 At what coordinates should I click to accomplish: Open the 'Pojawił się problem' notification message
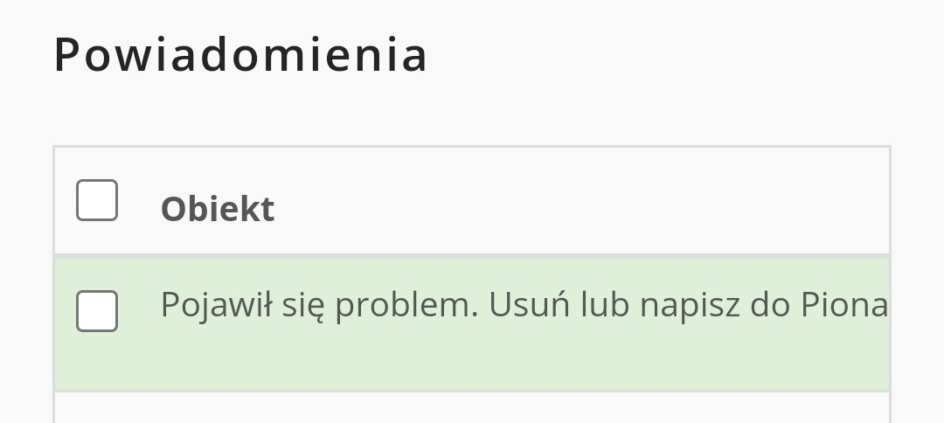524,304
